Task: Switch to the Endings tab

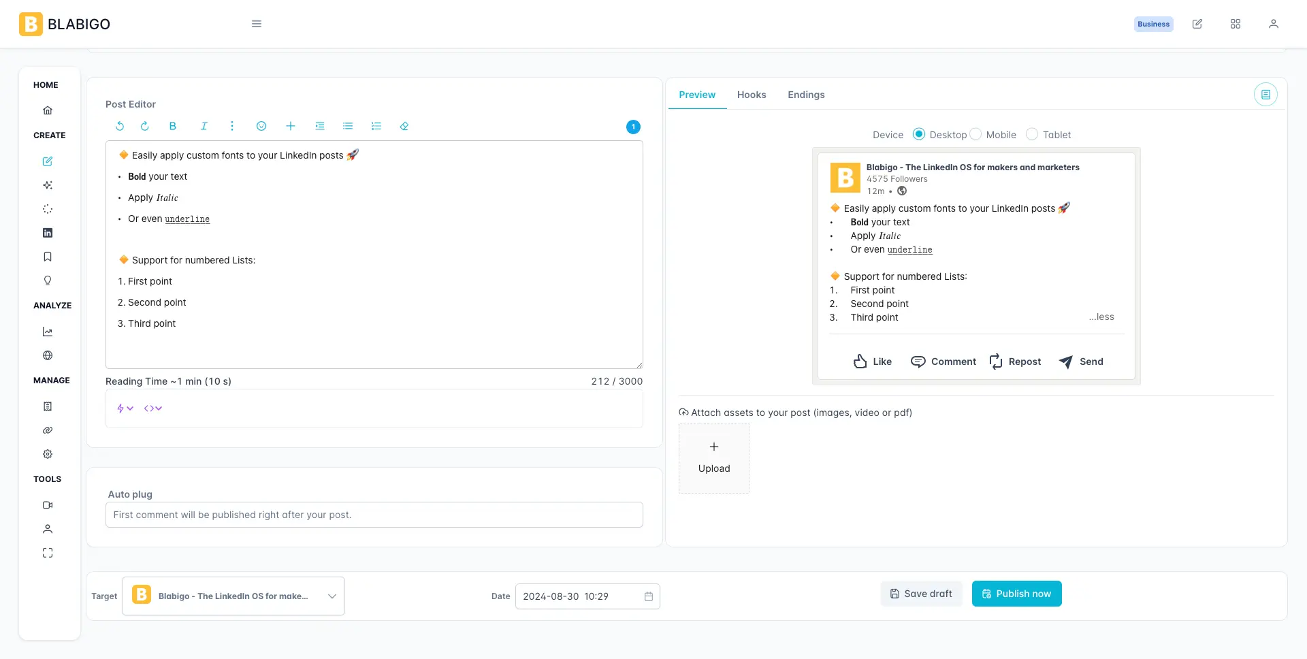Action: point(806,95)
